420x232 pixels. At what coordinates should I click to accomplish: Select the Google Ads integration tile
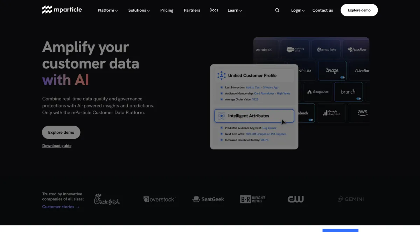pos(318,92)
